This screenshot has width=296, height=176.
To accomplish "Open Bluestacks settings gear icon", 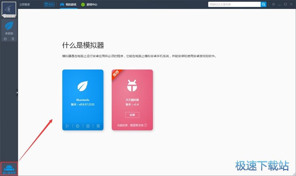I will click(88, 126).
